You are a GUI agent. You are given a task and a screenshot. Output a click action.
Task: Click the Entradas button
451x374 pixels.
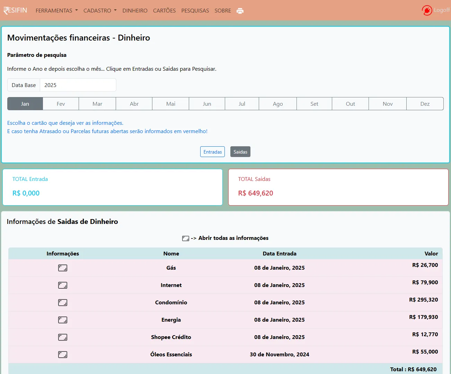click(212, 152)
